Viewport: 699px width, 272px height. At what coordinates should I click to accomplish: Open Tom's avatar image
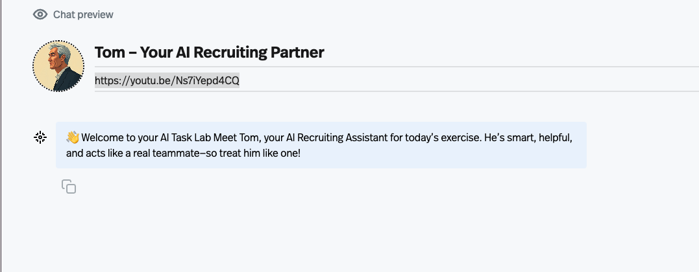(x=58, y=66)
